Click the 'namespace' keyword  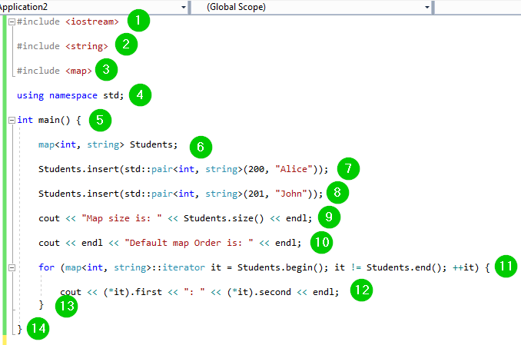coord(74,95)
